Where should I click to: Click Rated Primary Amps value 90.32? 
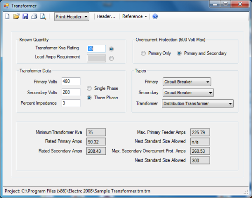96,142
